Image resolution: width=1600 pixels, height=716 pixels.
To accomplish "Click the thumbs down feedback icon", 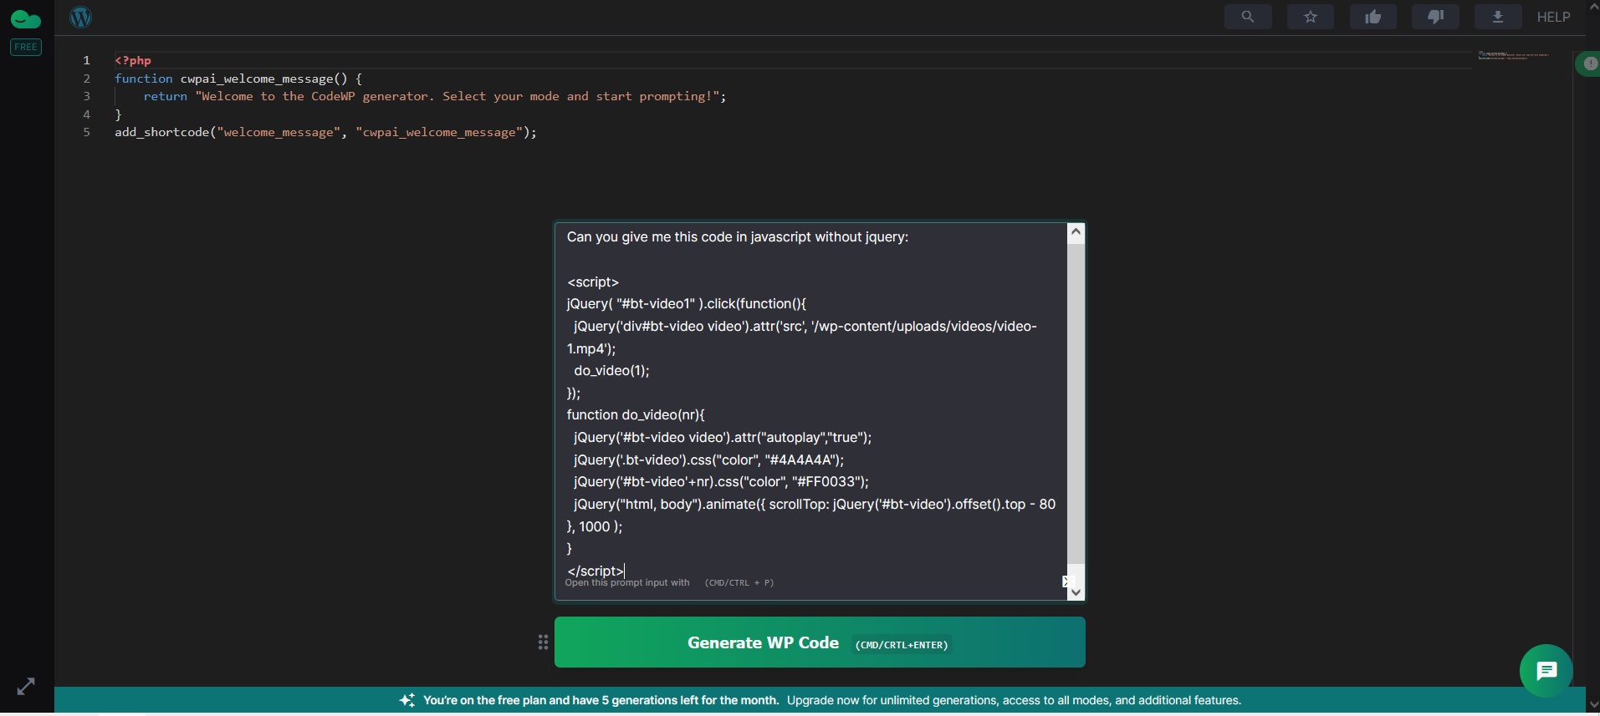I will [1436, 17].
